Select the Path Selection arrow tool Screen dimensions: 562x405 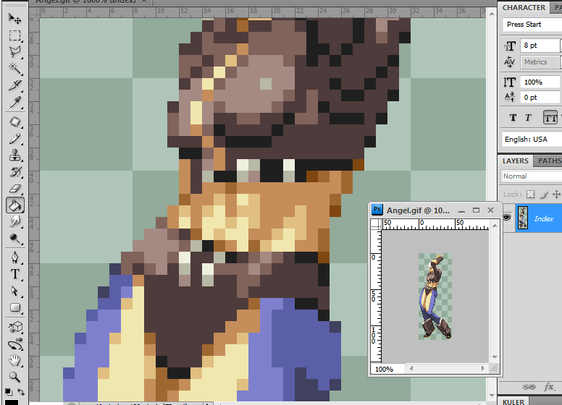click(14, 291)
